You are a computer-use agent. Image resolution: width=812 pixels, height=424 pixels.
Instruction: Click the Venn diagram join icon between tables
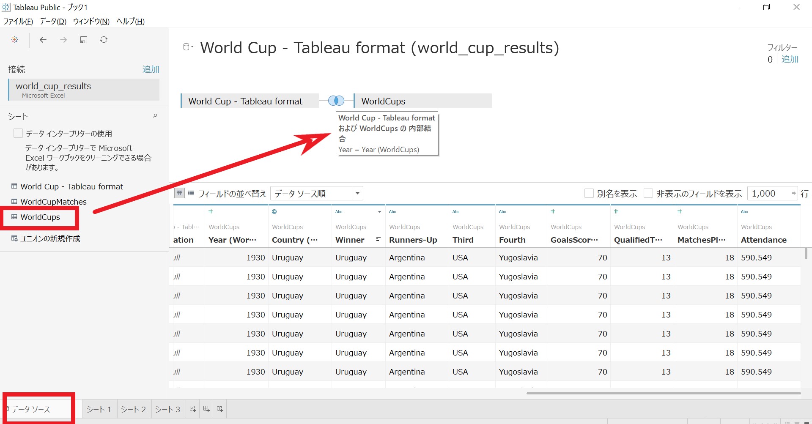click(336, 100)
